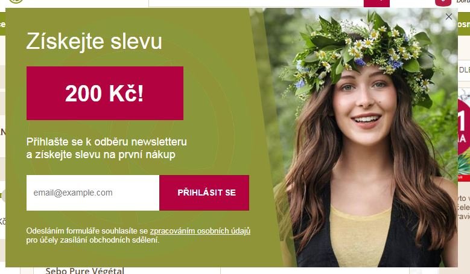470x274 pixels.
Task: Click the Odesláním formuláře consent text
Action: coord(138,235)
